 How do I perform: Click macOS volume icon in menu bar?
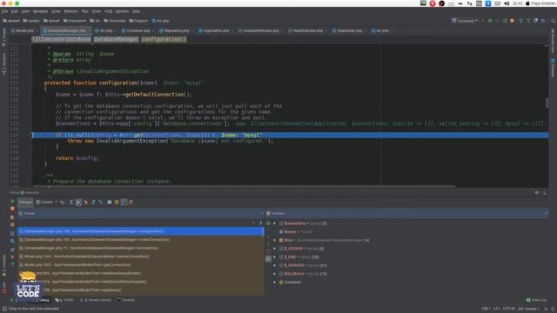pos(507,3)
